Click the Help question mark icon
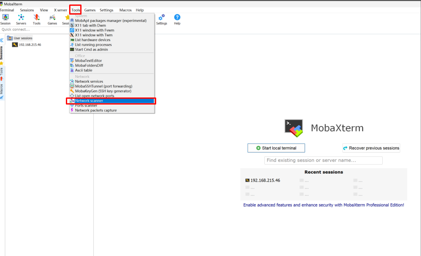 pos(177,19)
